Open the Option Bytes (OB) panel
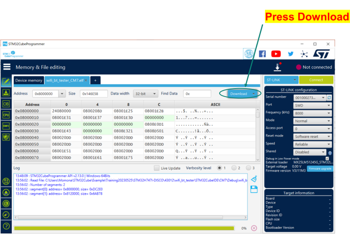This screenshot has height=235, width=350. 6,104
